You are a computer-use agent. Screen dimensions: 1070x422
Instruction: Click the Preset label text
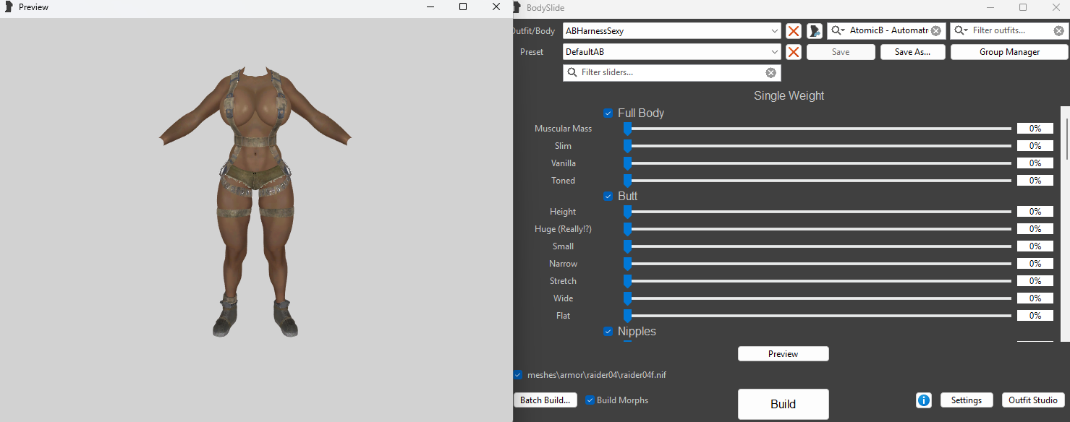[532, 52]
